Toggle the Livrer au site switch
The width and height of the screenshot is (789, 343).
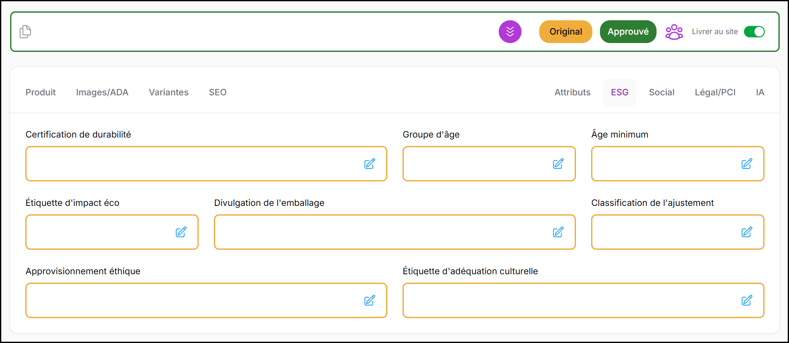tap(754, 32)
